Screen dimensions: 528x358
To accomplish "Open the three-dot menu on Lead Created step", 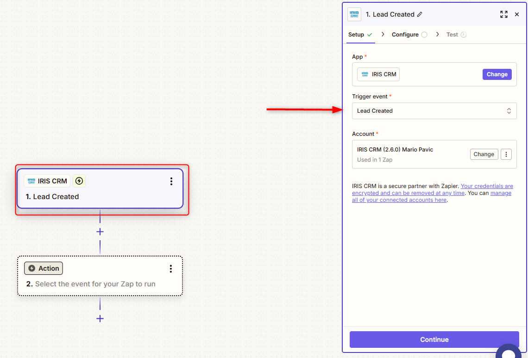I will pyautogui.click(x=171, y=181).
